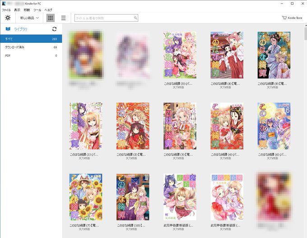Open このはな綺譚 volume 2 cover
The height and width of the screenshot is (238, 307).
point(133,126)
